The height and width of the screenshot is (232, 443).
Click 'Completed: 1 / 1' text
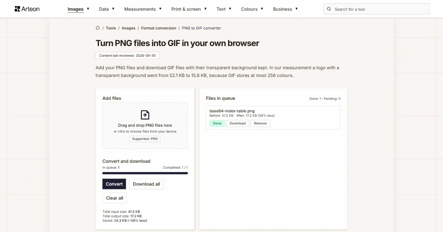(175, 168)
